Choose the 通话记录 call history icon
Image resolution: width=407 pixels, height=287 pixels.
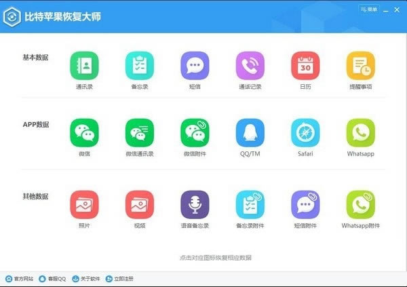pos(250,66)
